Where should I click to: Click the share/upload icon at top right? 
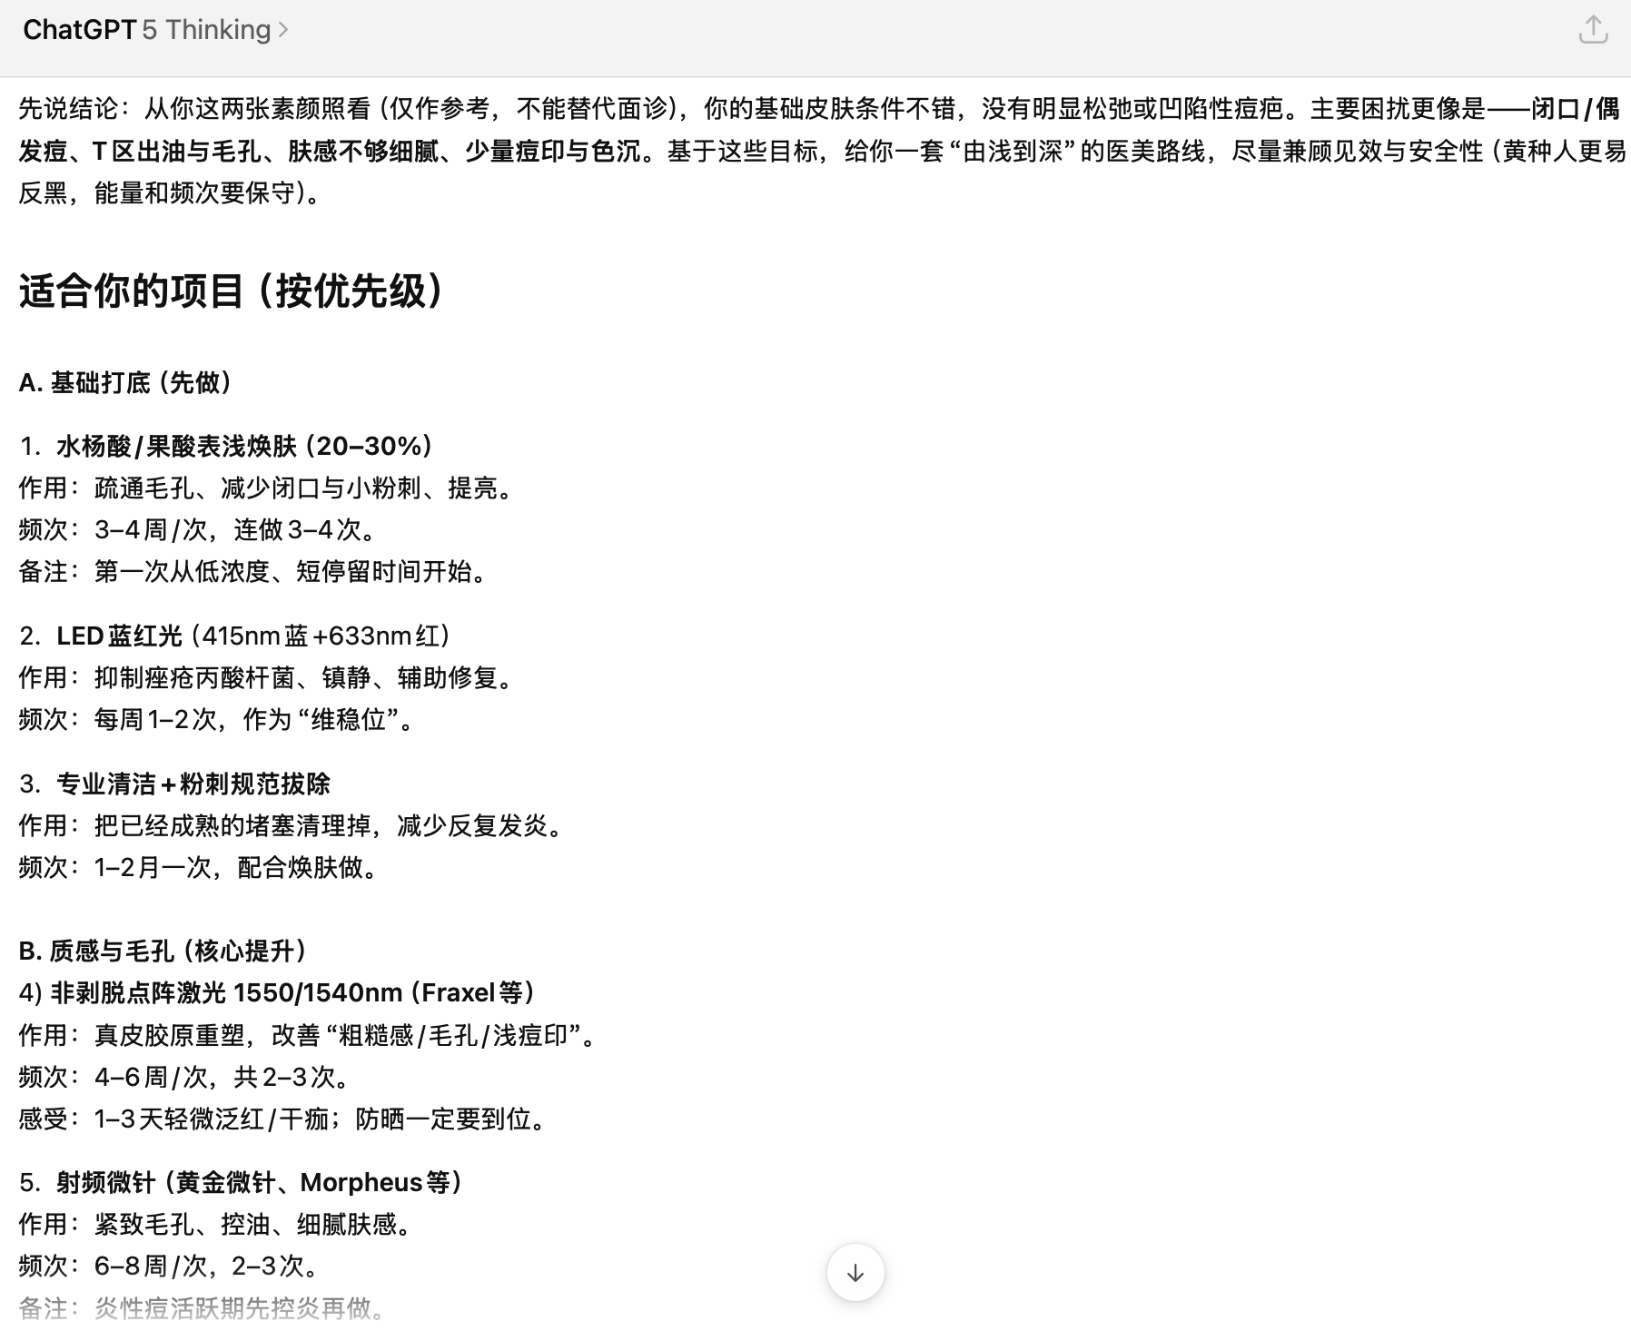(x=1593, y=30)
